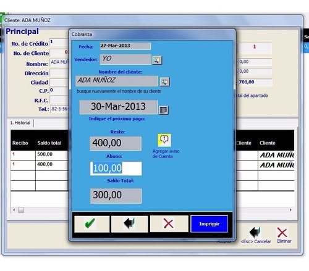Click the history table horizontal scrollbar thumb
The width and height of the screenshot is (309, 271).
(x=21, y=210)
